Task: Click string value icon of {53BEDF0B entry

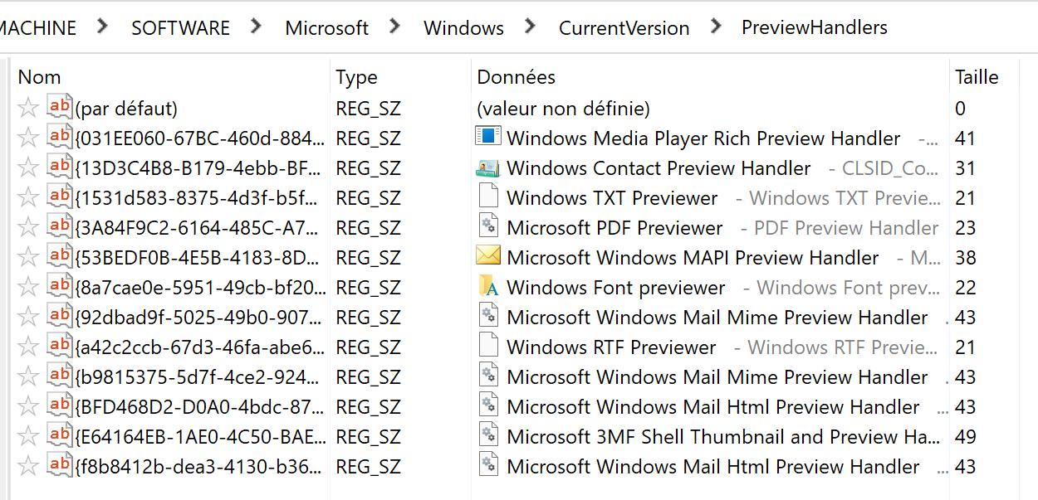Action: (x=60, y=256)
